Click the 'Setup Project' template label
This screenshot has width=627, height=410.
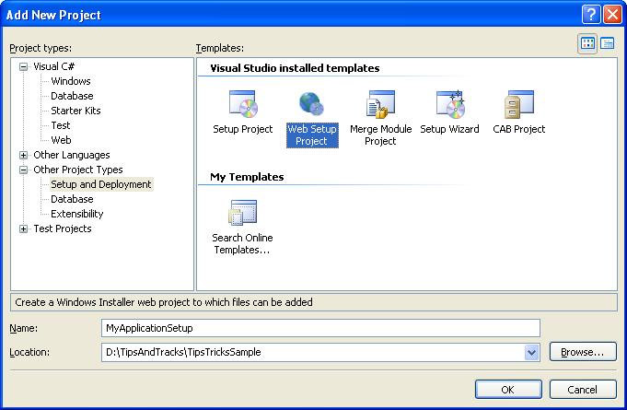click(243, 129)
